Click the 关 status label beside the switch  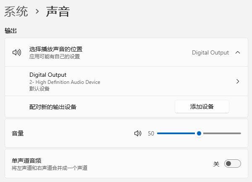pyautogui.click(x=216, y=164)
